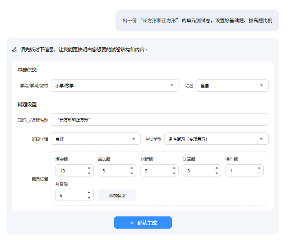Click the 知识点/课程名称 input field
290x240 pixels.
(160, 120)
